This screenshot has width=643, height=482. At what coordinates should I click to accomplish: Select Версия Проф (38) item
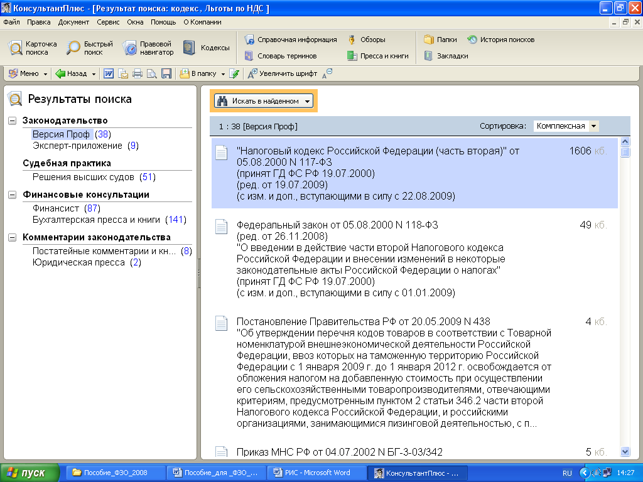tap(72, 134)
